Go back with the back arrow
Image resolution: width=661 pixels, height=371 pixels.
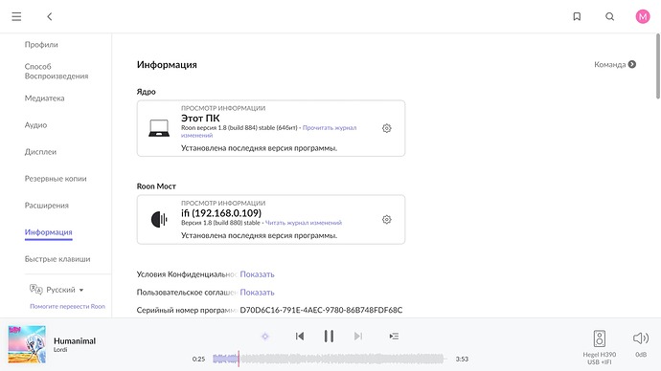point(49,16)
